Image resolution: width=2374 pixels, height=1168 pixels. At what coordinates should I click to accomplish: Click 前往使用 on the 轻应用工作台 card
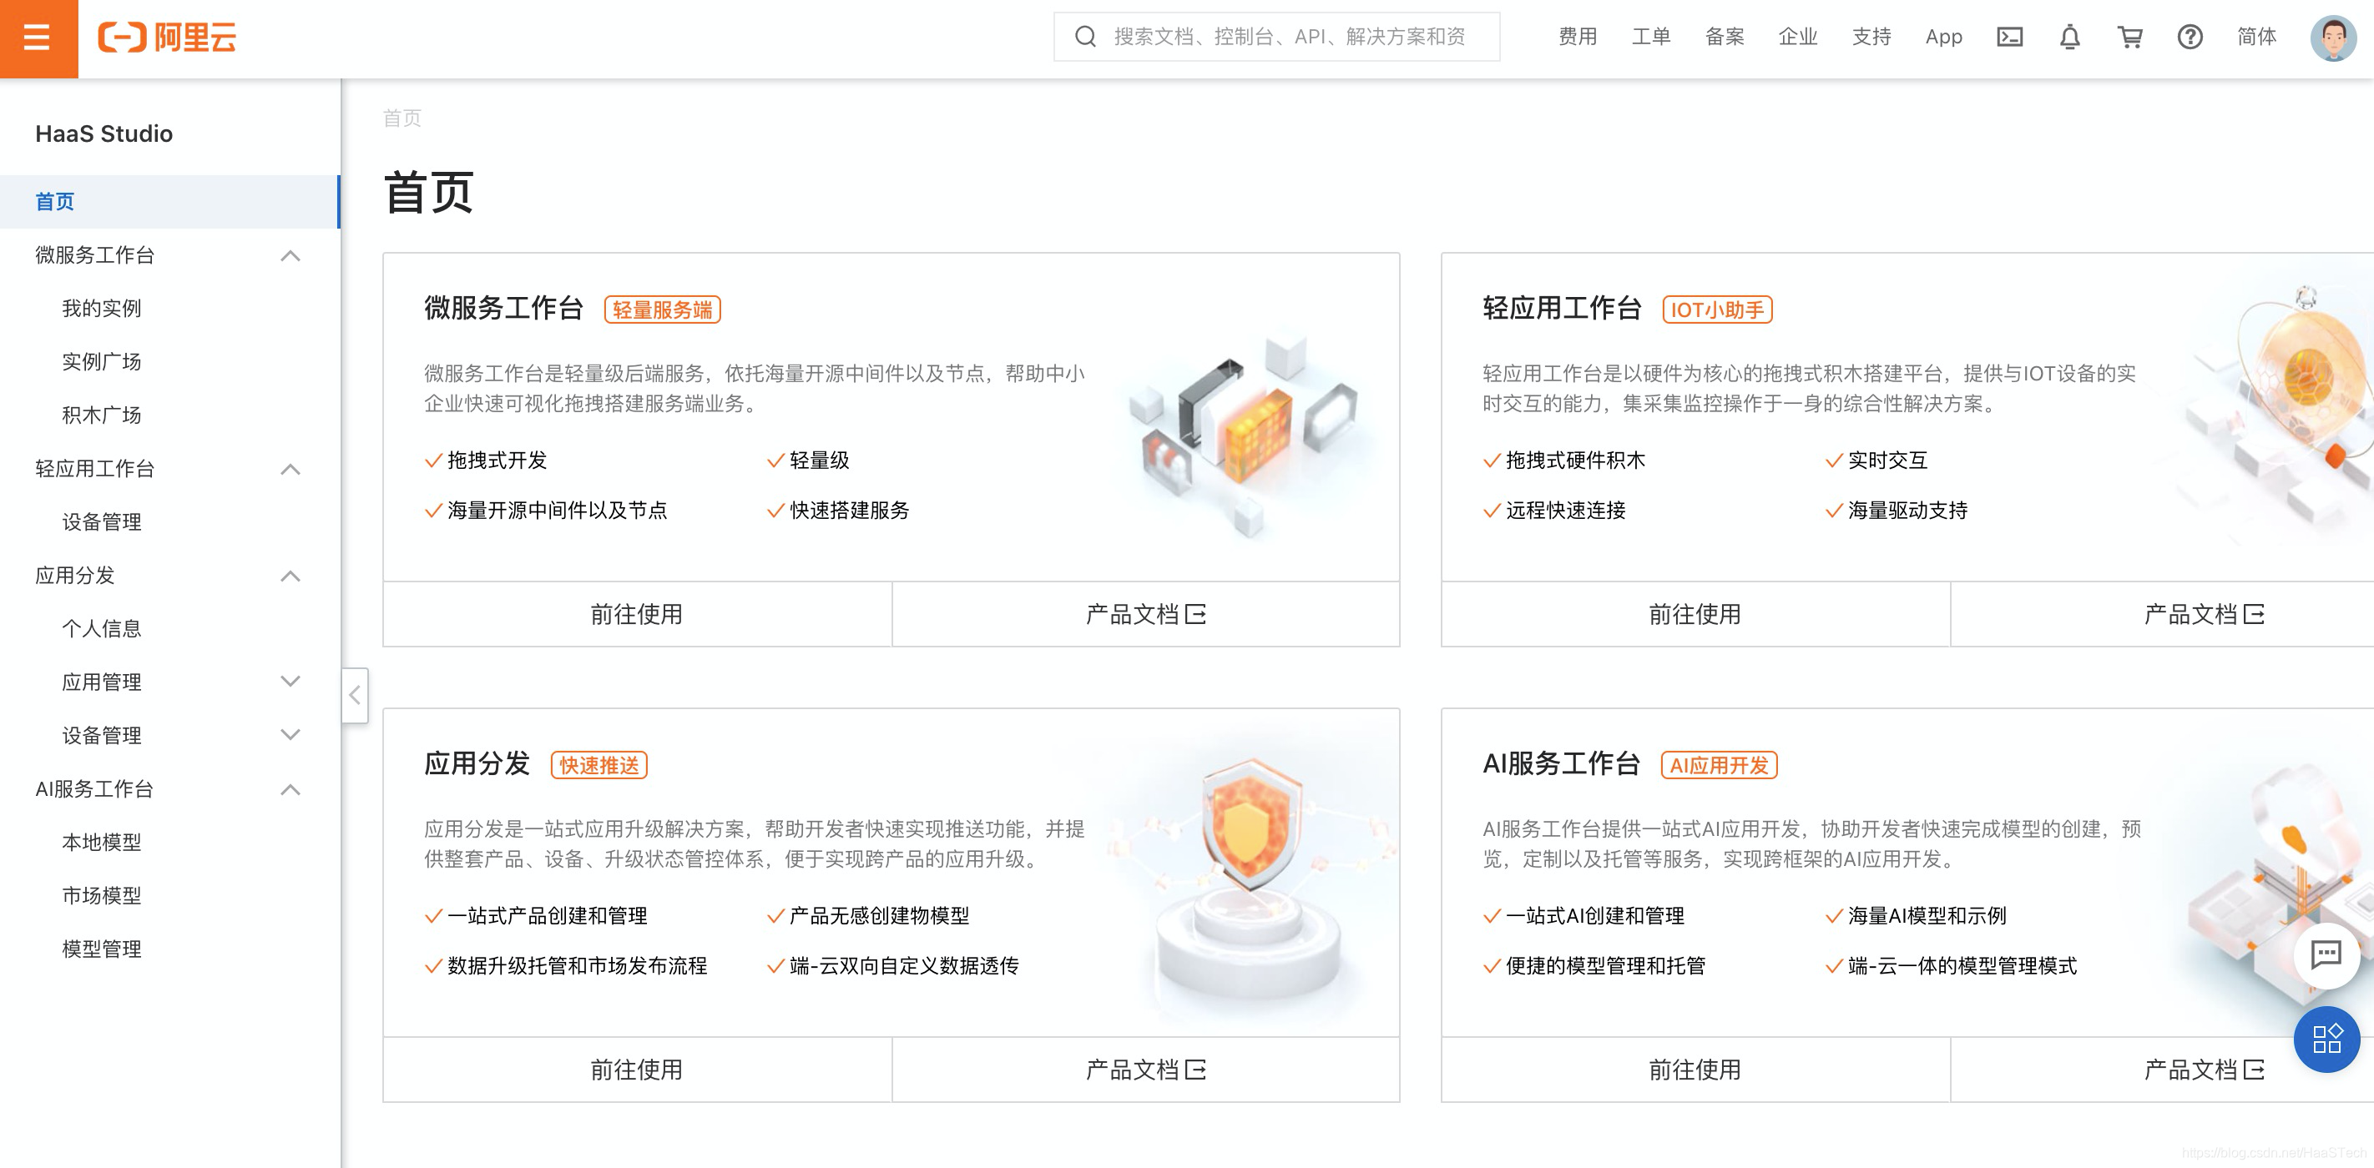point(1695,614)
